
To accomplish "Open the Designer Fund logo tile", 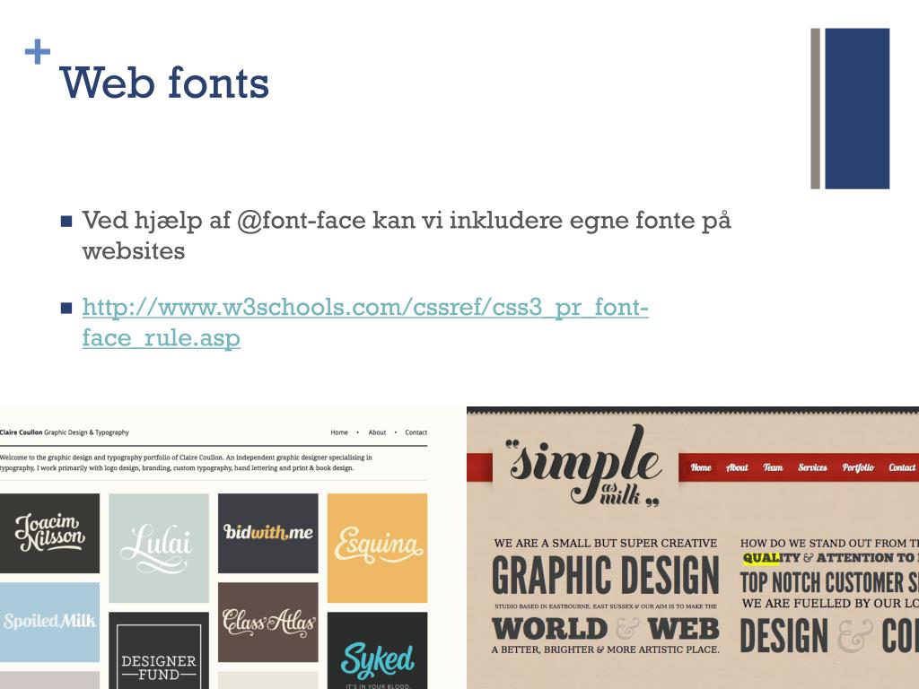I will coord(159,650).
